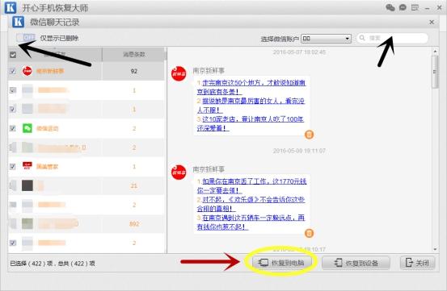The image size is (447, 291).
Task: Uncheck the 微信运动 row checkbox
Action: pos(13,128)
